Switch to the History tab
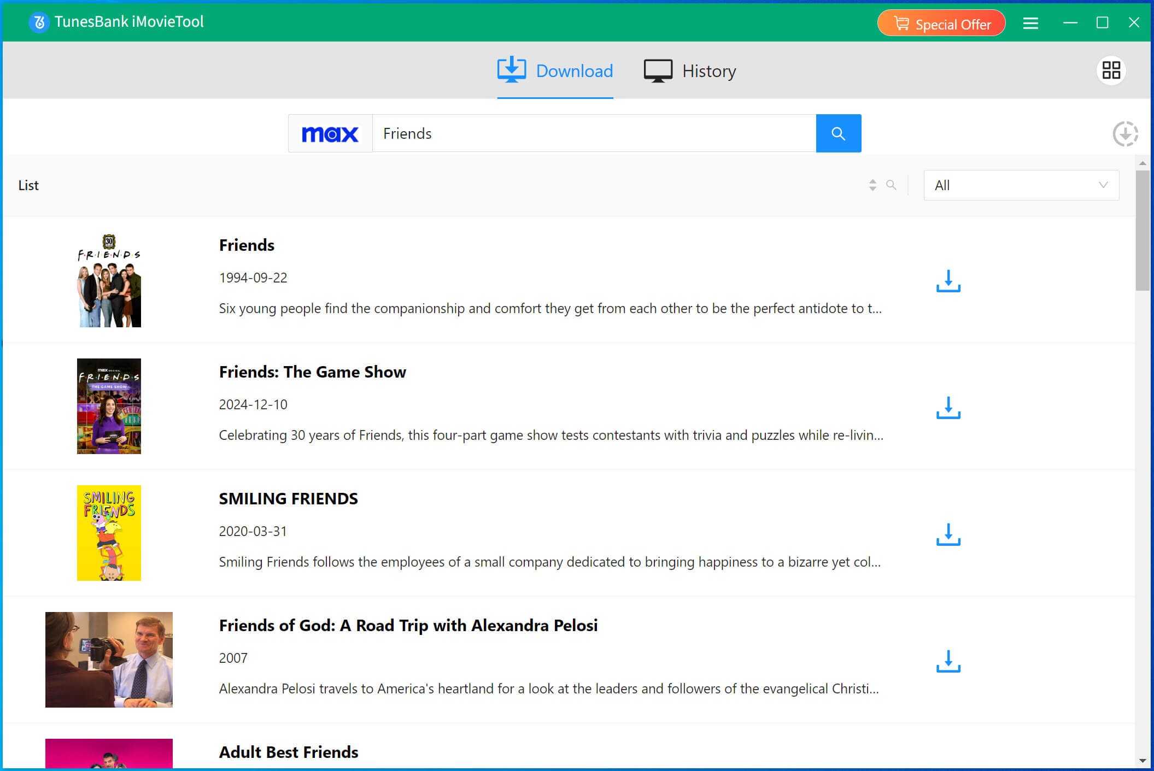The height and width of the screenshot is (771, 1154). point(690,71)
